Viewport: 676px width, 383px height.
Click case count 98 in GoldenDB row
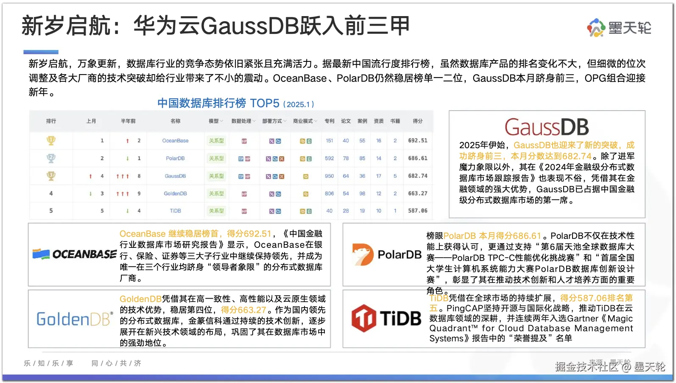coord(362,194)
